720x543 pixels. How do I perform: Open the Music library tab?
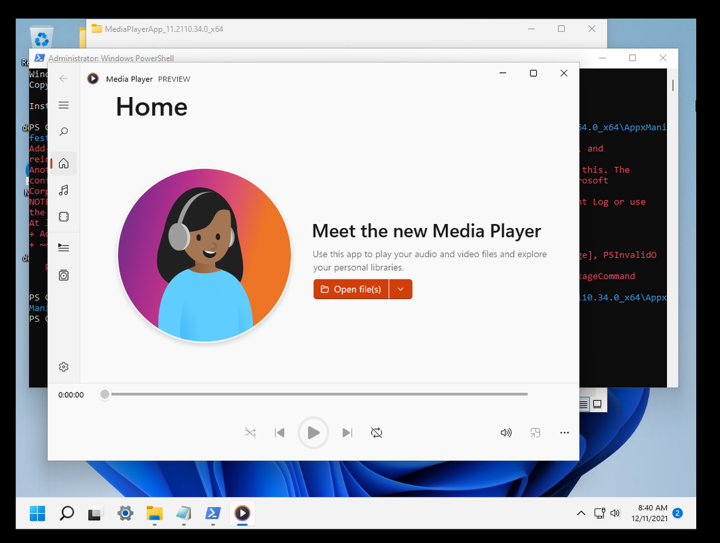63,190
